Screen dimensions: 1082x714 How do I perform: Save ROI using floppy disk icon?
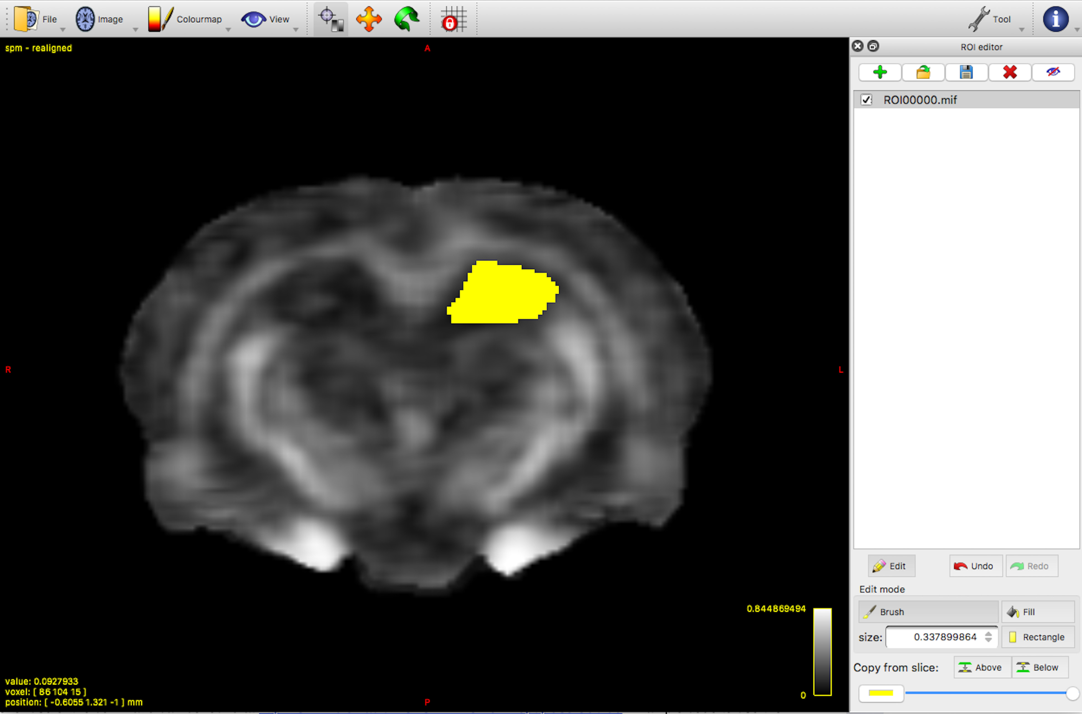click(966, 72)
